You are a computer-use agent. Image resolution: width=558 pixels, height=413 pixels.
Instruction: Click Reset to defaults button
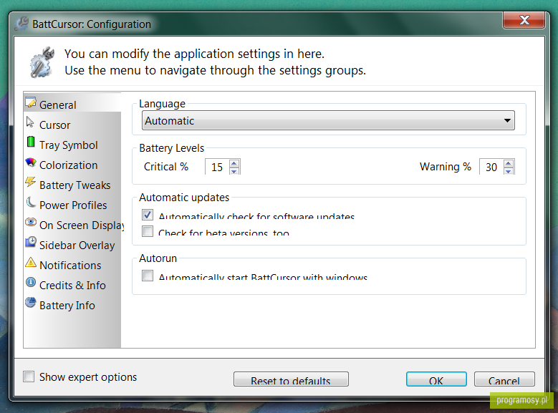click(291, 379)
